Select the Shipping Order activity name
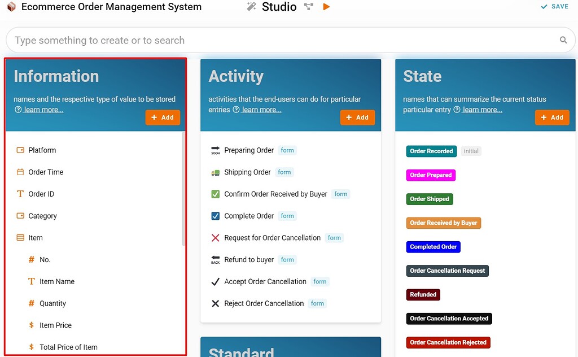 tap(247, 172)
